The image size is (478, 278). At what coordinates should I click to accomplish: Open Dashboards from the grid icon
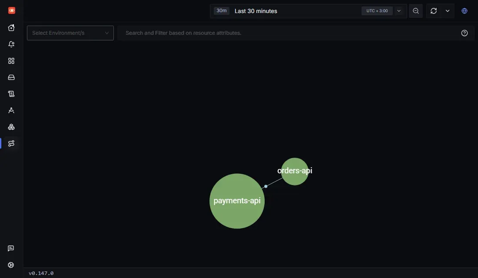click(11, 61)
